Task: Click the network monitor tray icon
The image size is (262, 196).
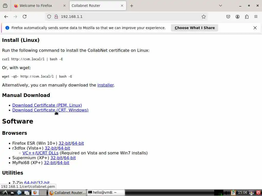Action: [251, 193]
